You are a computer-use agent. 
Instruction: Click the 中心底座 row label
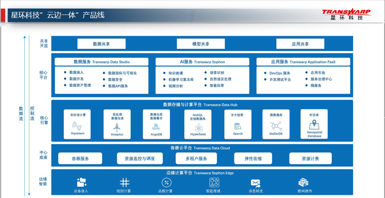click(x=43, y=155)
